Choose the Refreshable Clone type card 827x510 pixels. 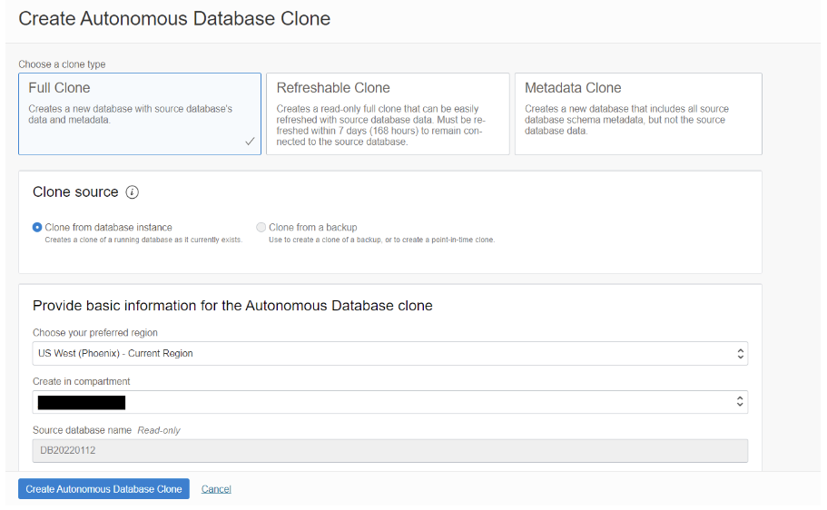coord(388,114)
